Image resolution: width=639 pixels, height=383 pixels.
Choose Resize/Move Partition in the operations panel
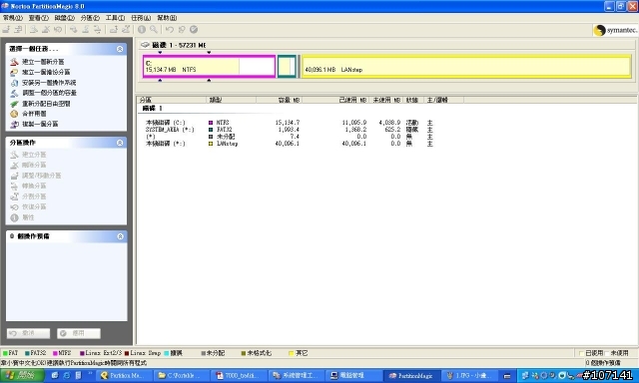point(36,176)
